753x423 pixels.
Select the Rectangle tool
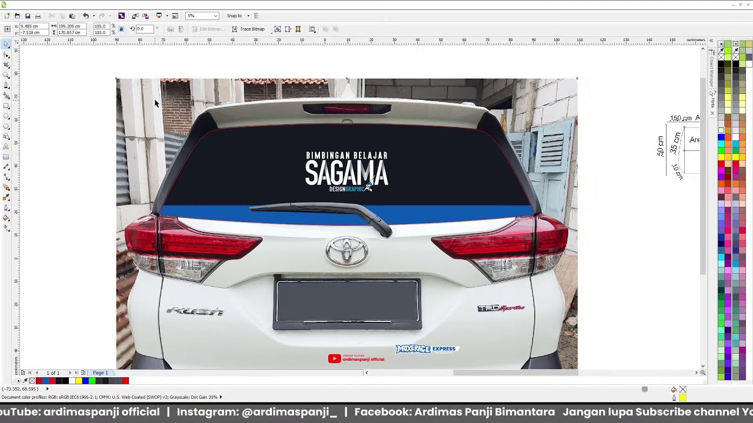pos(6,106)
